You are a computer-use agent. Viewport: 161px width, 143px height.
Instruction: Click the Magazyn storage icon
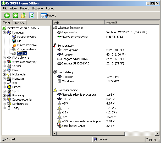[9, 79]
